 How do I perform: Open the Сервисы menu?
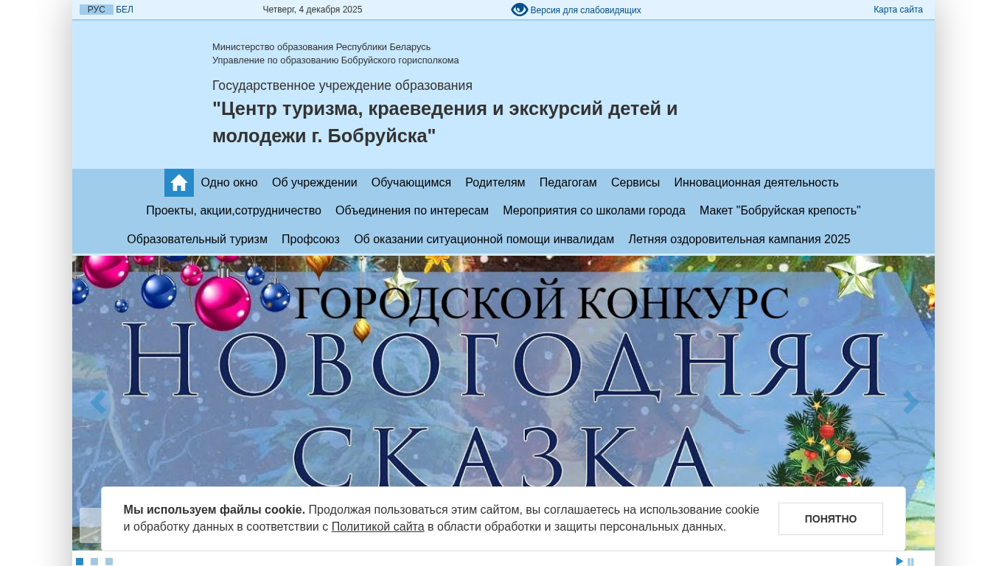point(635,183)
